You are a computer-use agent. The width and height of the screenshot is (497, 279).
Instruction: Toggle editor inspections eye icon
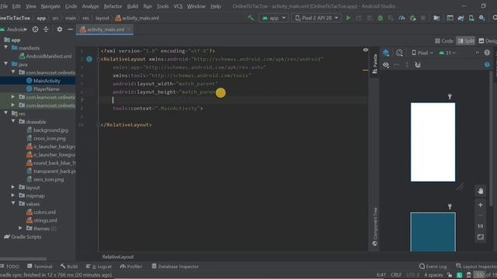coord(366,50)
